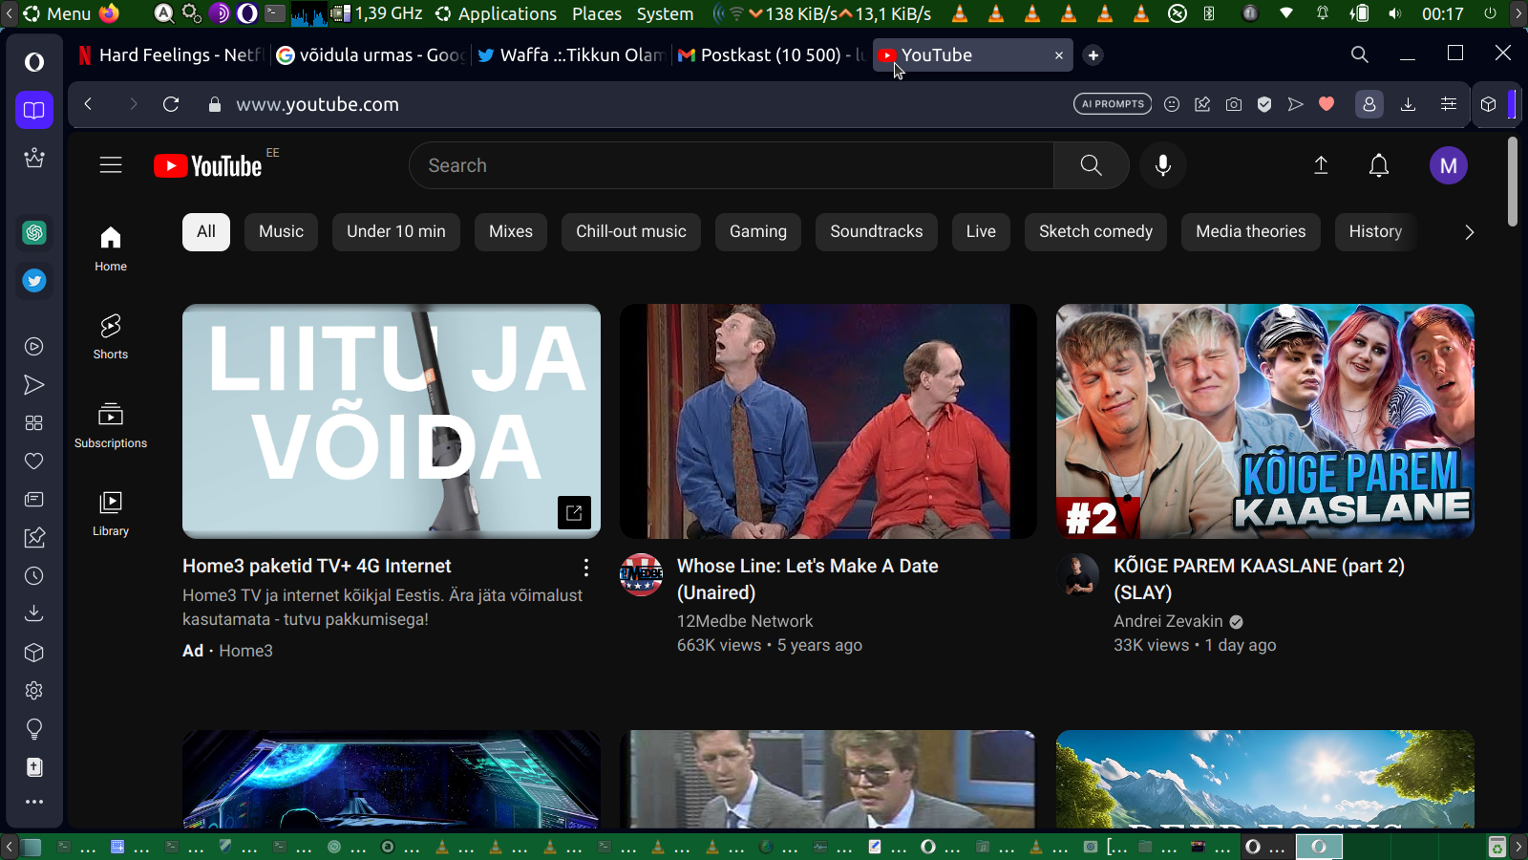Open KÕIGE PAREM KAASLANE (part 2) video title

[x=1259, y=579]
